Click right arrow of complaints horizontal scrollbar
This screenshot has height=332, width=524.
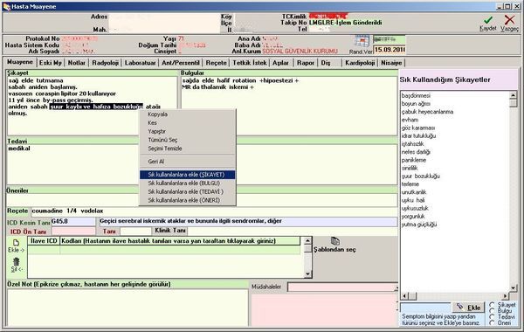pos(506,296)
